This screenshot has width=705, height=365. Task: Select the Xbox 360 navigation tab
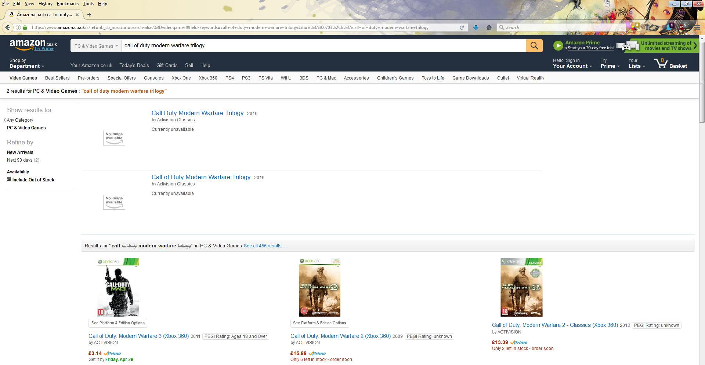(208, 78)
